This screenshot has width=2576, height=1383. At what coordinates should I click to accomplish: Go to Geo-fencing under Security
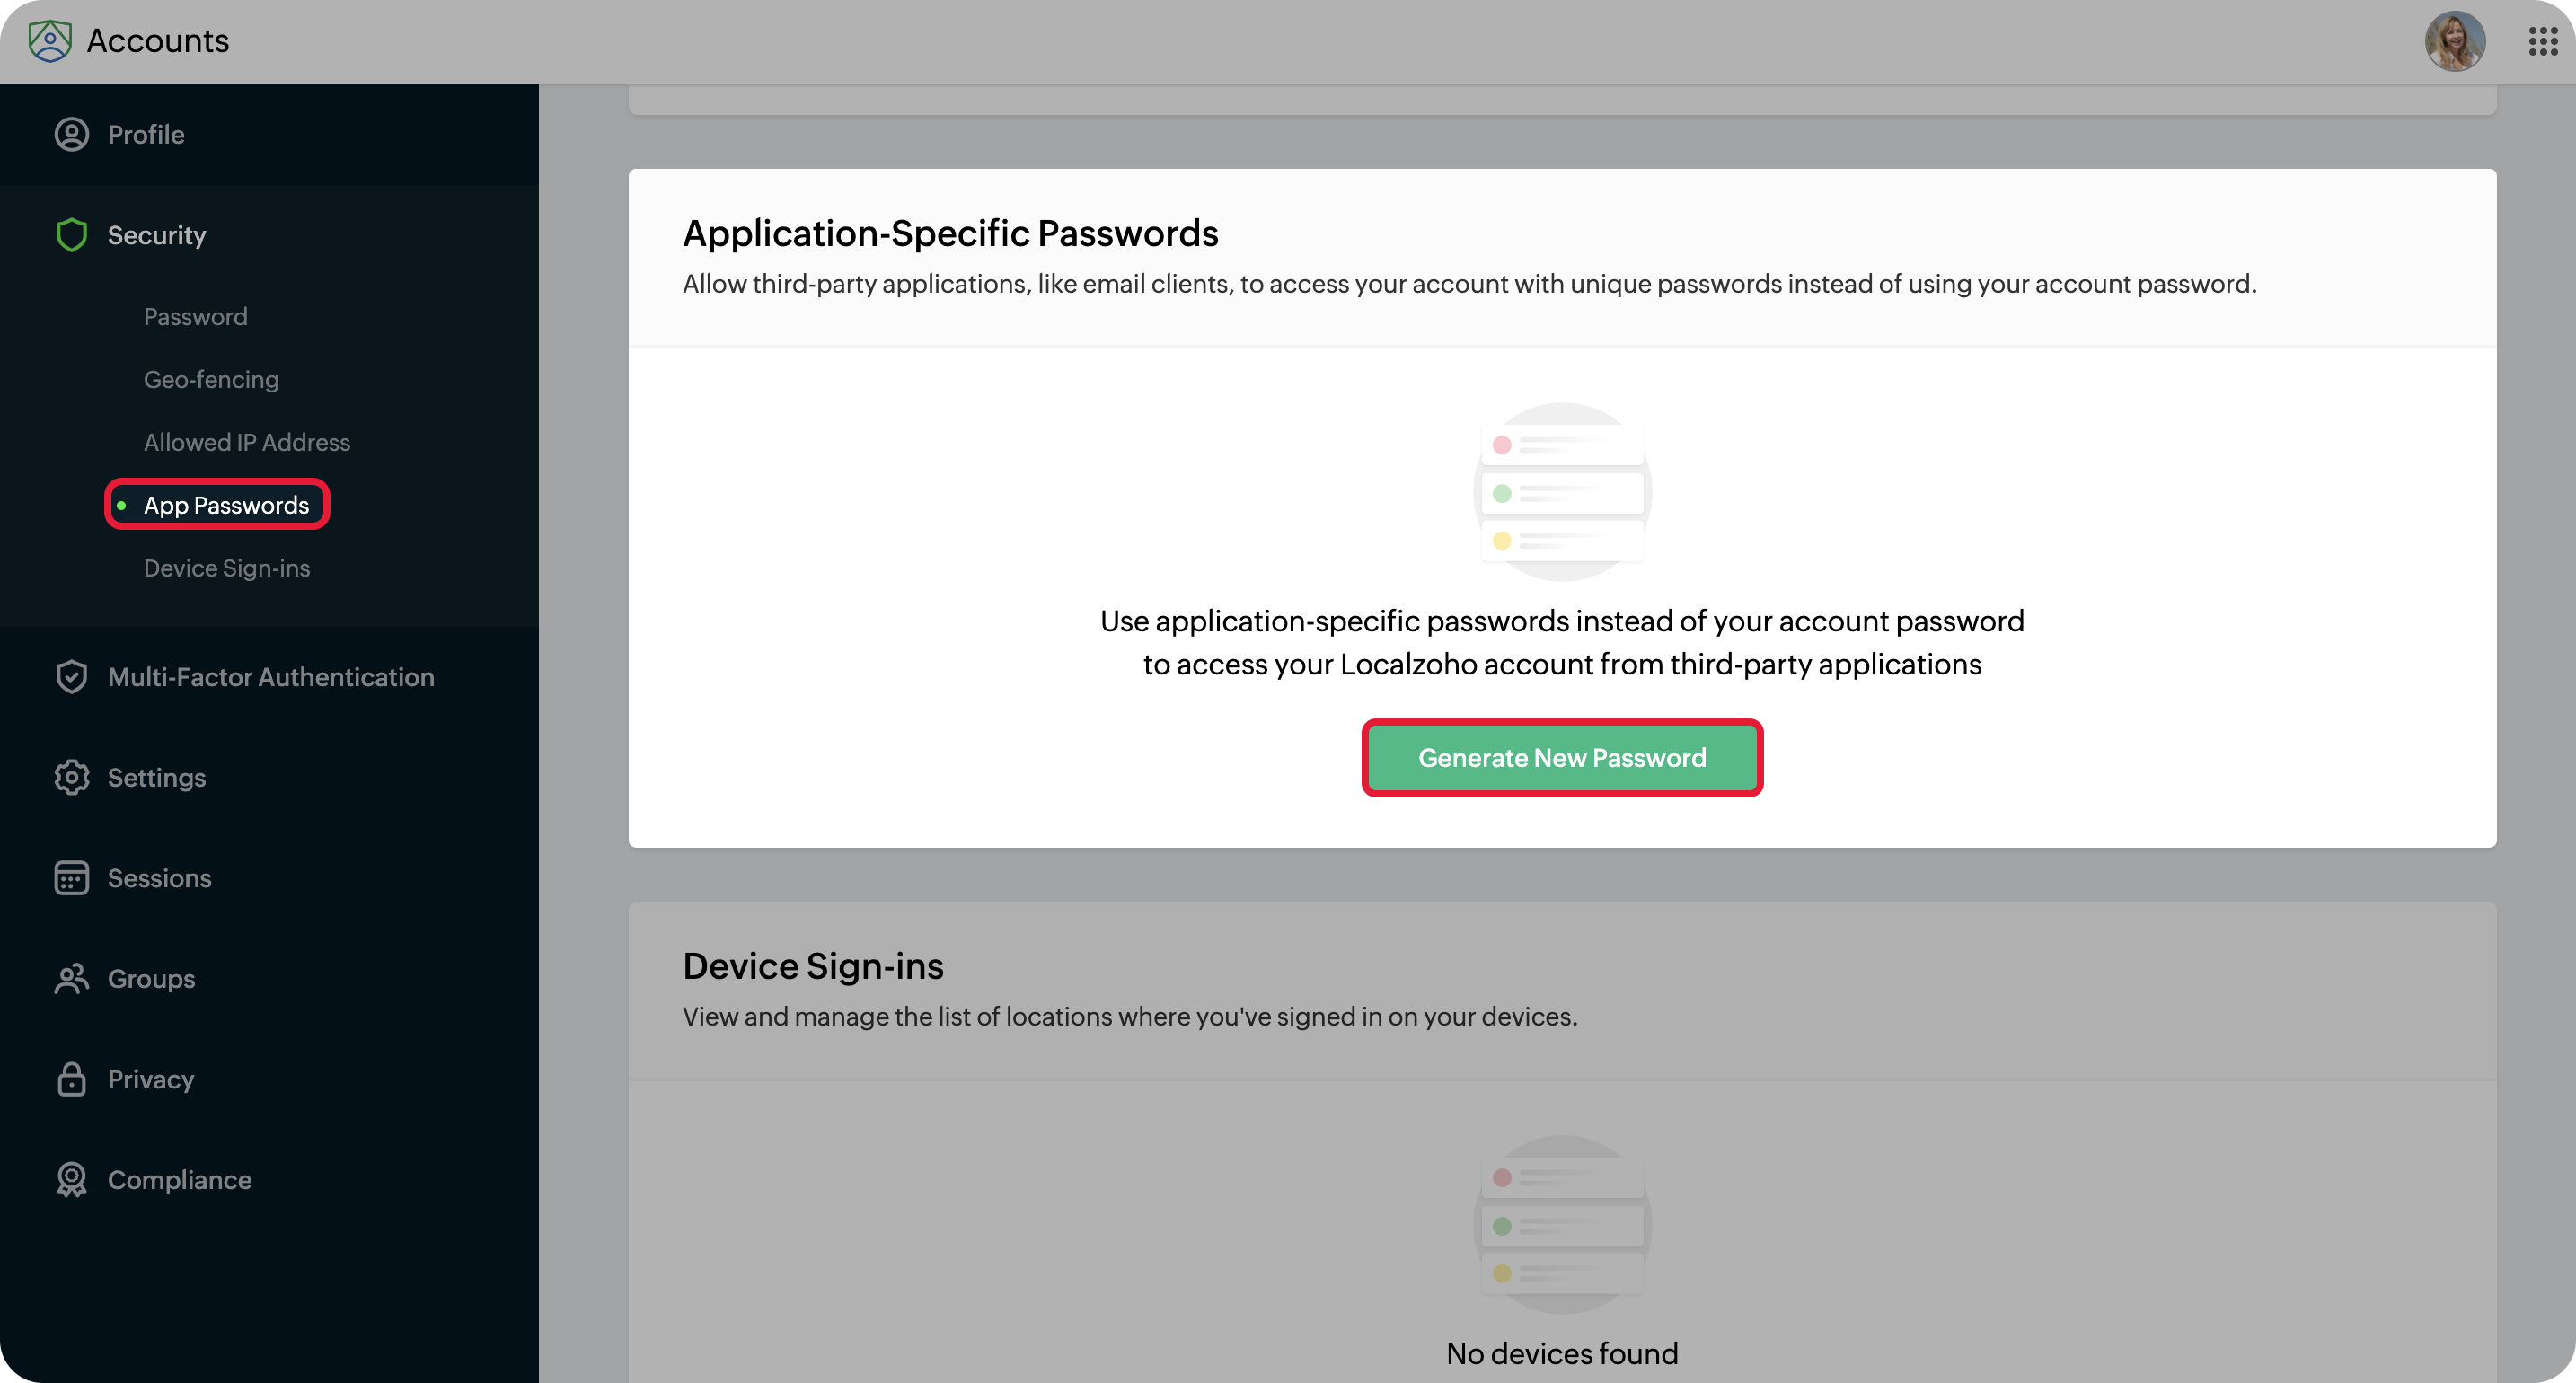click(x=211, y=380)
